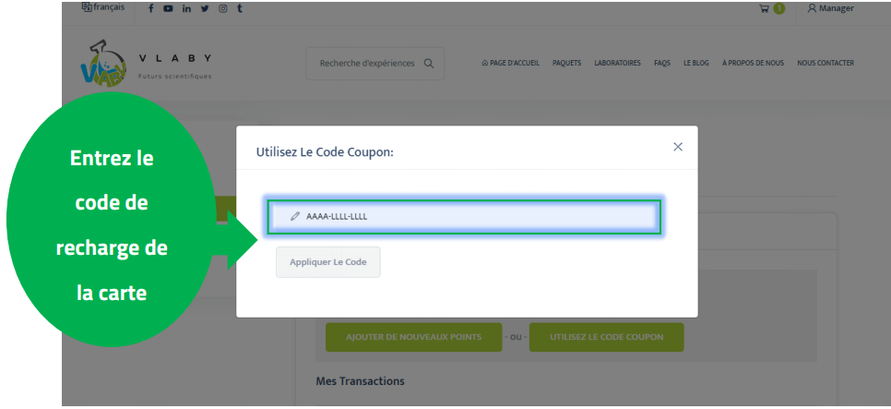Image resolution: width=891 pixels, height=409 pixels.
Task: Open the Paquets menu item
Action: point(566,64)
